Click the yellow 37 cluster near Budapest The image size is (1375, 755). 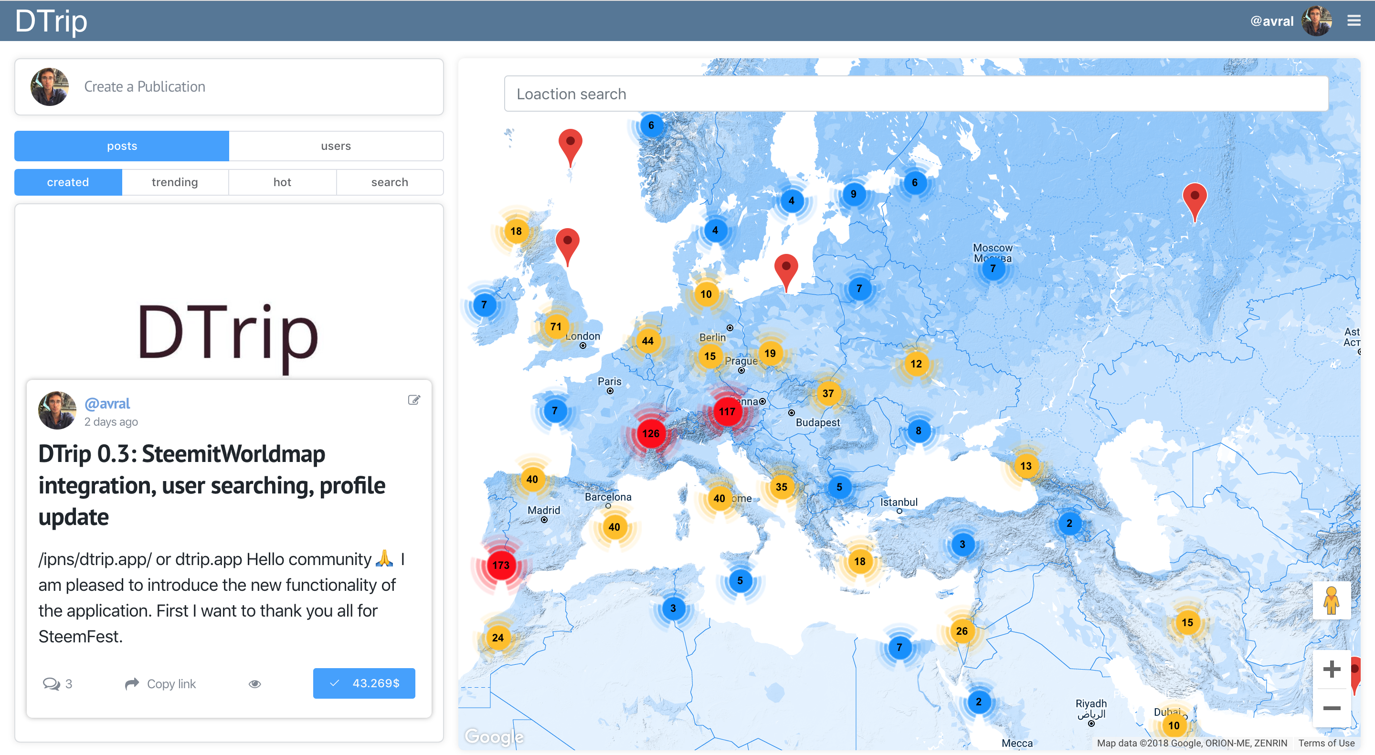pyautogui.click(x=828, y=393)
